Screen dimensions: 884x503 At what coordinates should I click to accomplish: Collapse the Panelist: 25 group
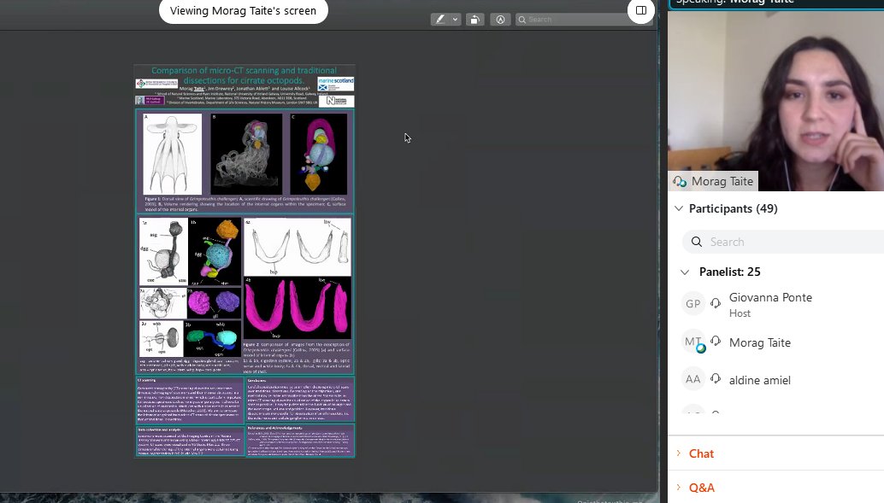pyautogui.click(x=685, y=272)
